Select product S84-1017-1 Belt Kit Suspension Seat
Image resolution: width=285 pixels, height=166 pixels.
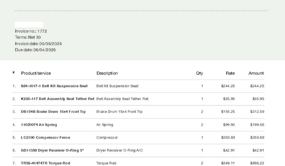coord(54,86)
